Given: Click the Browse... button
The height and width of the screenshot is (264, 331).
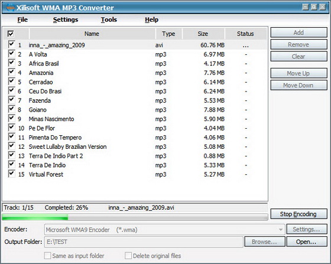Looking at the screenshot, I should pos(265,242).
